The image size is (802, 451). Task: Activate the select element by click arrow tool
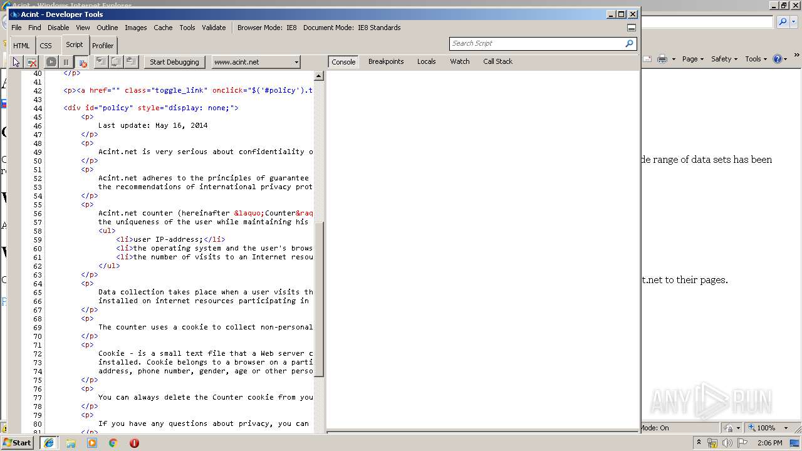[16, 62]
